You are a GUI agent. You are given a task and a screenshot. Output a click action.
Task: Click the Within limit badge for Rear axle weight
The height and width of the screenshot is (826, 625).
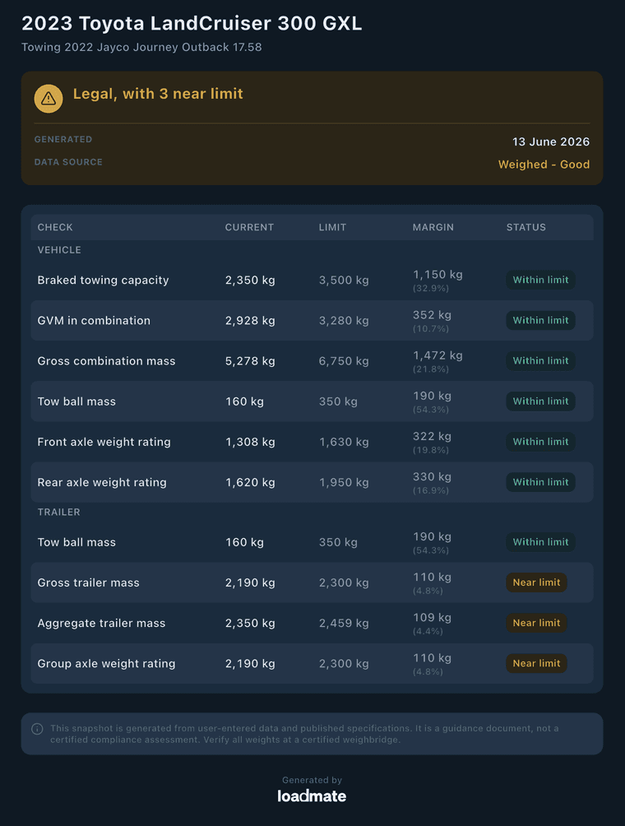[x=541, y=482]
